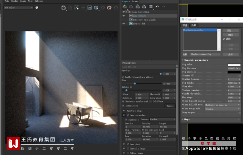This screenshot has height=155, width=243.
Task: Enable the Scatter GI checkbox
Action: 240,76
